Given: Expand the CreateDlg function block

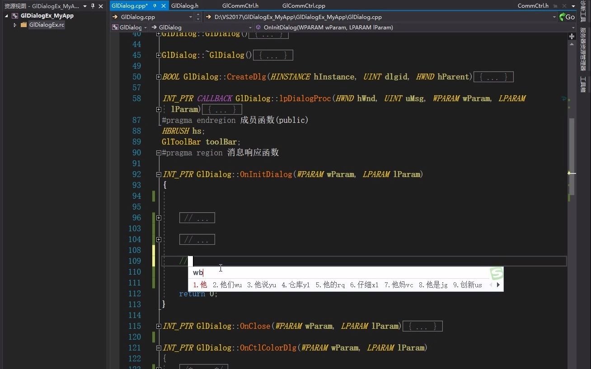Looking at the screenshot, I should [x=159, y=77].
